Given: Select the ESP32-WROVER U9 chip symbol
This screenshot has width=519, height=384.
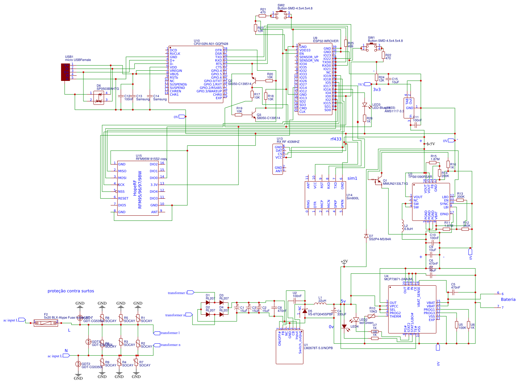Looking at the screenshot, I should pyautogui.click(x=315, y=79).
